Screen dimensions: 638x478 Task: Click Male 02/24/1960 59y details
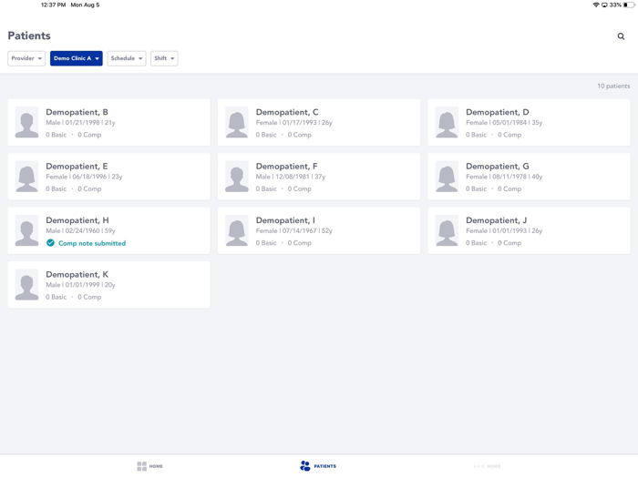[x=80, y=231]
